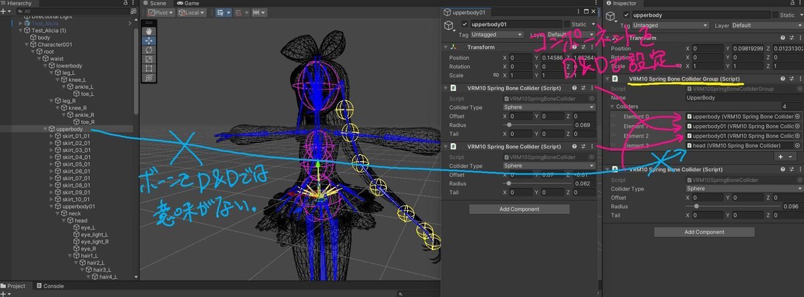
Task: Click the Hierarchy plus create button
Action: pos(4,11)
